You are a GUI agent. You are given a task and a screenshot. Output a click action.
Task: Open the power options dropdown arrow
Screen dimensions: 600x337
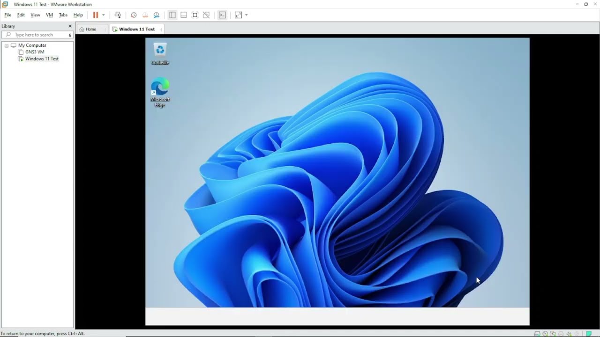104,15
